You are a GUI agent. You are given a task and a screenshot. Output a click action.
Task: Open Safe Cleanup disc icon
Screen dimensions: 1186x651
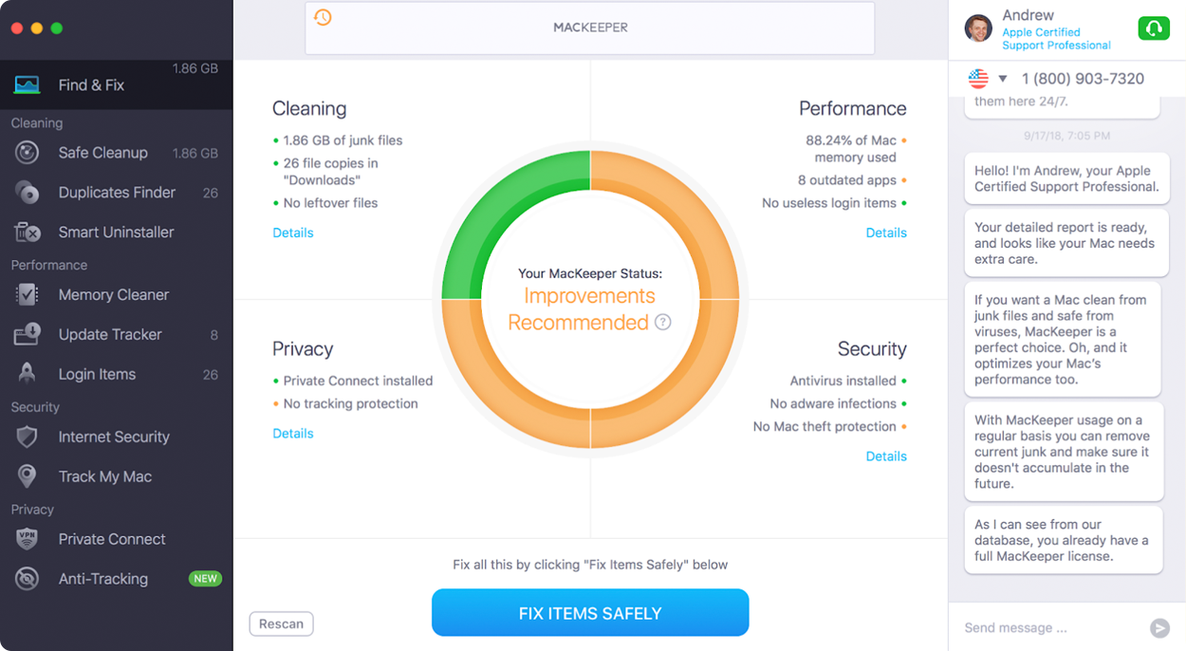[x=27, y=153]
